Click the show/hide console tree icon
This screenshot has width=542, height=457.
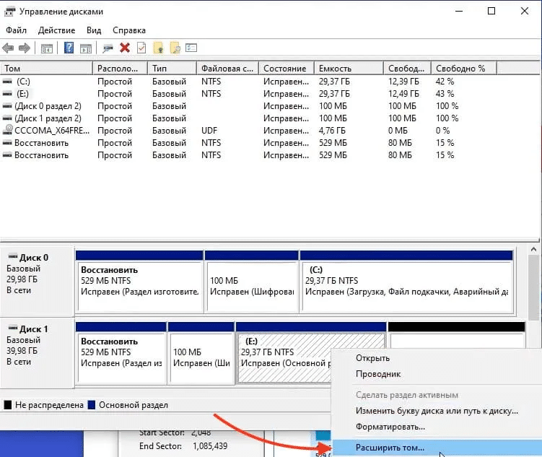click(x=47, y=48)
